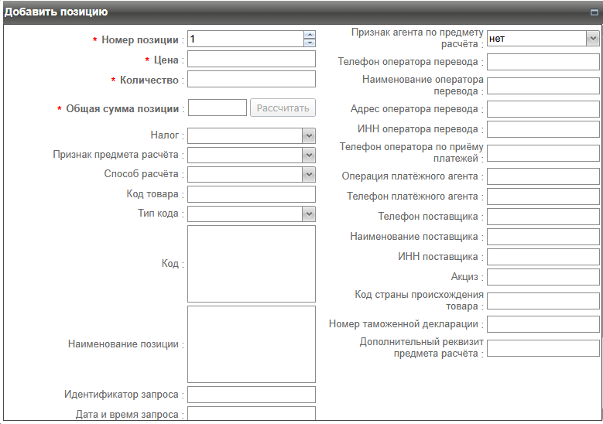Click the Общая сумма позиции field
603x424 pixels.
coord(217,108)
